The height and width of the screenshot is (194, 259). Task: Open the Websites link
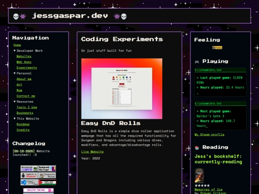(x=24, y=57)
